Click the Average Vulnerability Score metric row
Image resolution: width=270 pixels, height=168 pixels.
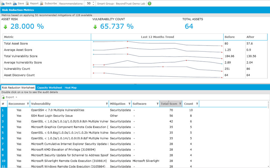[135, 62]
